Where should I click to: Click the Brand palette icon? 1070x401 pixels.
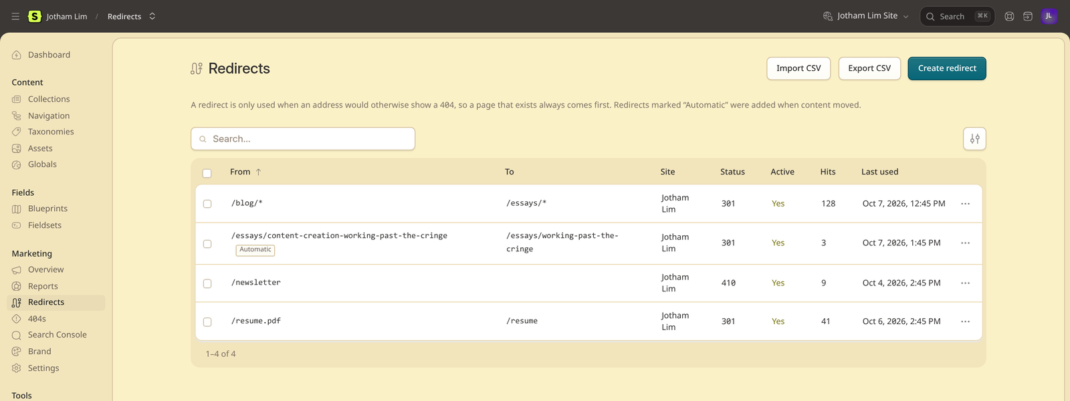[x=17, y=352]
